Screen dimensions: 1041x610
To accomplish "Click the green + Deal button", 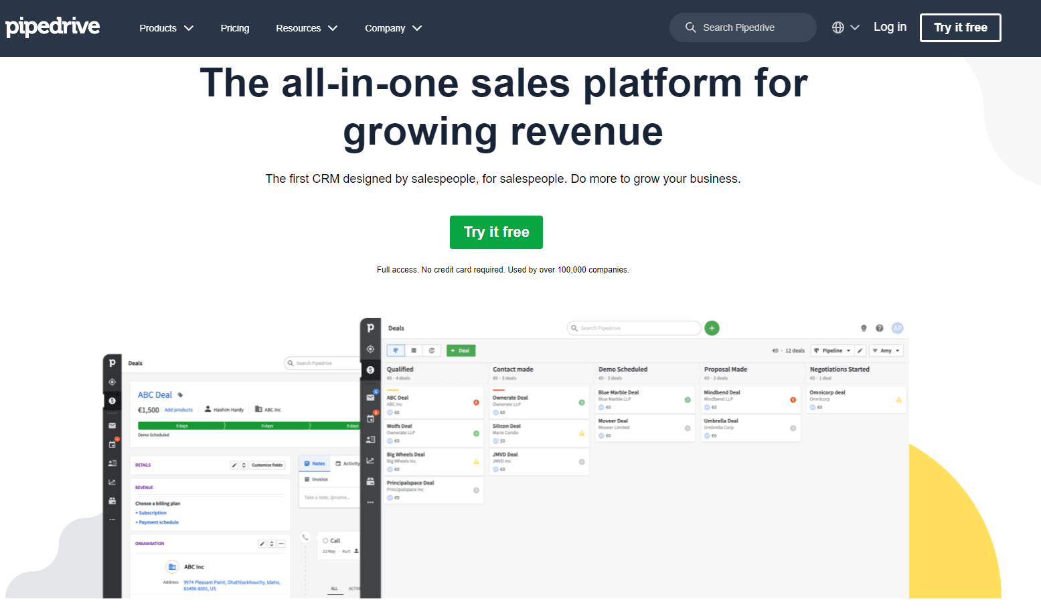I will [x=461, y=350].
